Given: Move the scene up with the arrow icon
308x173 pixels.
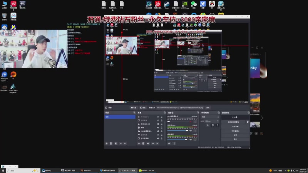Looking at the screenshot, I should pyautogui.click(x=121, y=143).
